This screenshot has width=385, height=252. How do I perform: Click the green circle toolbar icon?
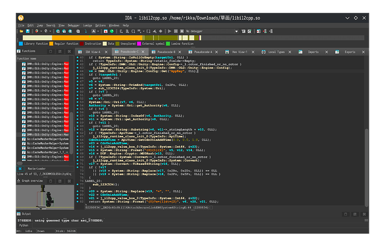112,31
